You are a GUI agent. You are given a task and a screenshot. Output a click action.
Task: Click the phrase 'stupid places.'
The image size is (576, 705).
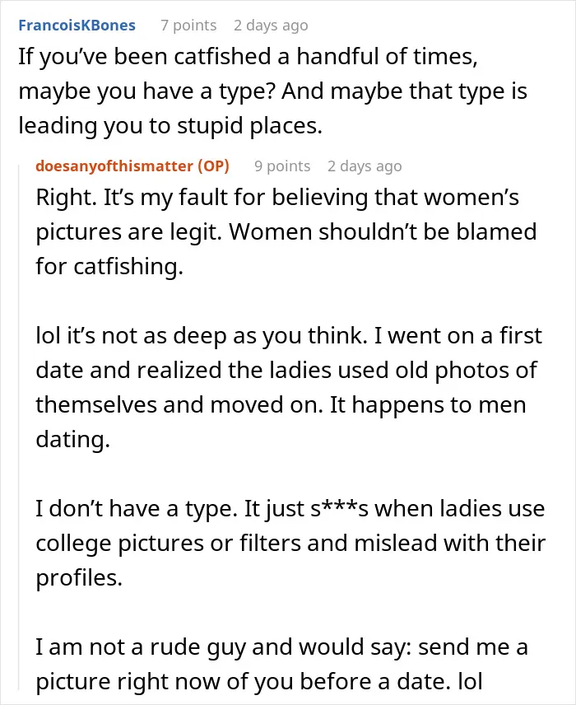249,126
